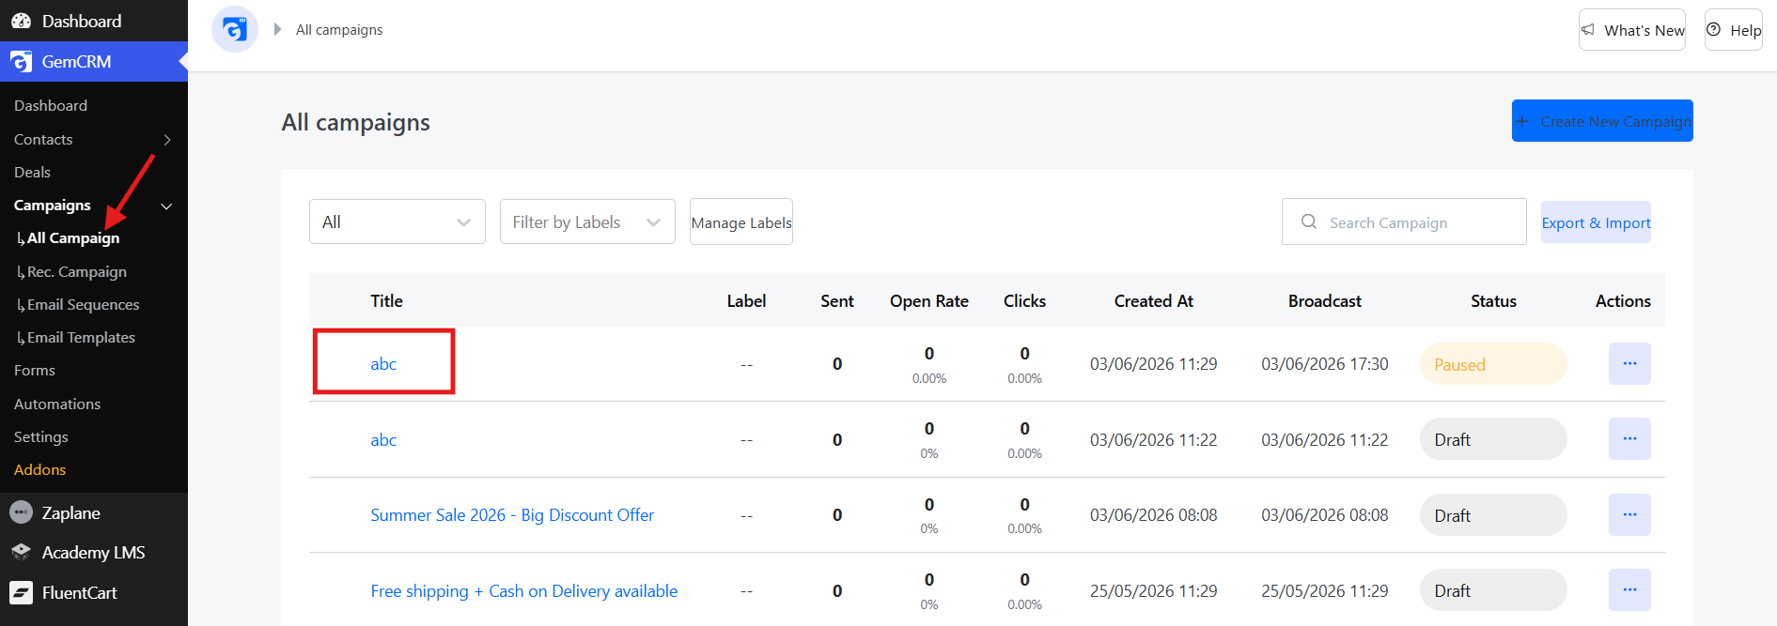Open actions menu for the Paused abc campaign
1777x626 pixels.
[x=1629, y=363]
